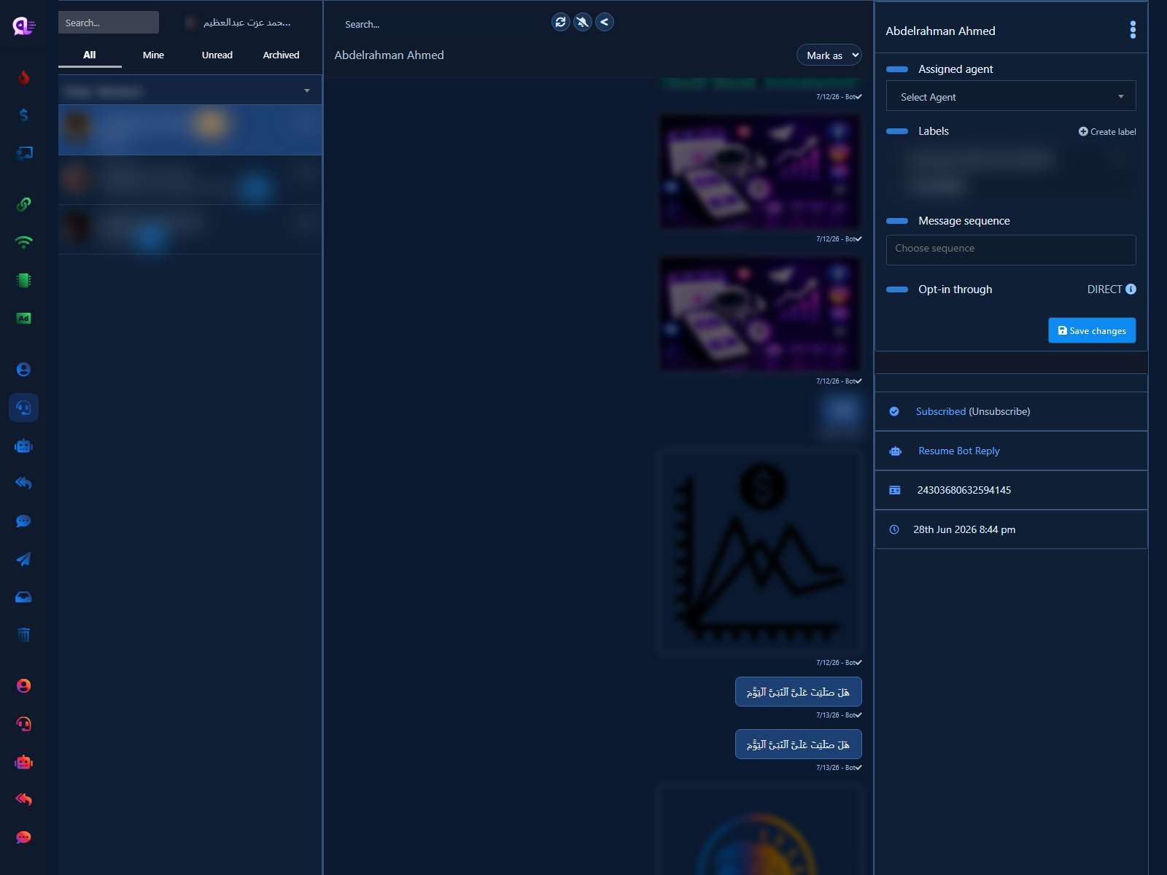Click the trash bin icon in sidebar
This screenshot has height=875, width=1167.
click(x=23, y=634)
